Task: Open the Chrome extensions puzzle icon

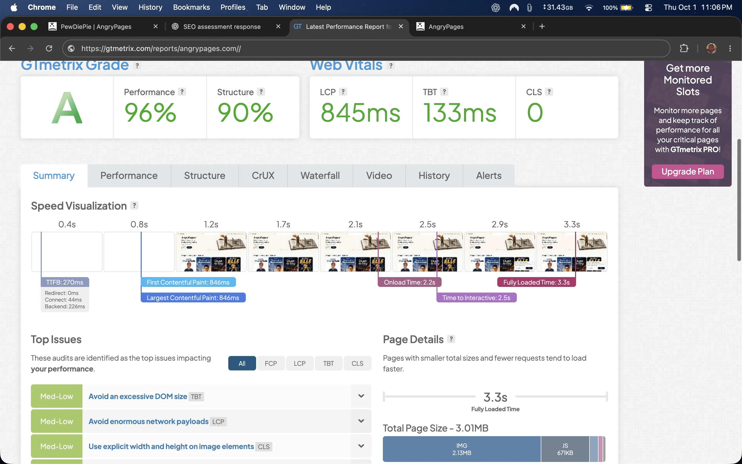Action: (684, 48)
